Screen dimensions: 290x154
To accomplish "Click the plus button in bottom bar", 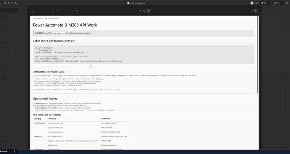I will [x=14, y=151].
